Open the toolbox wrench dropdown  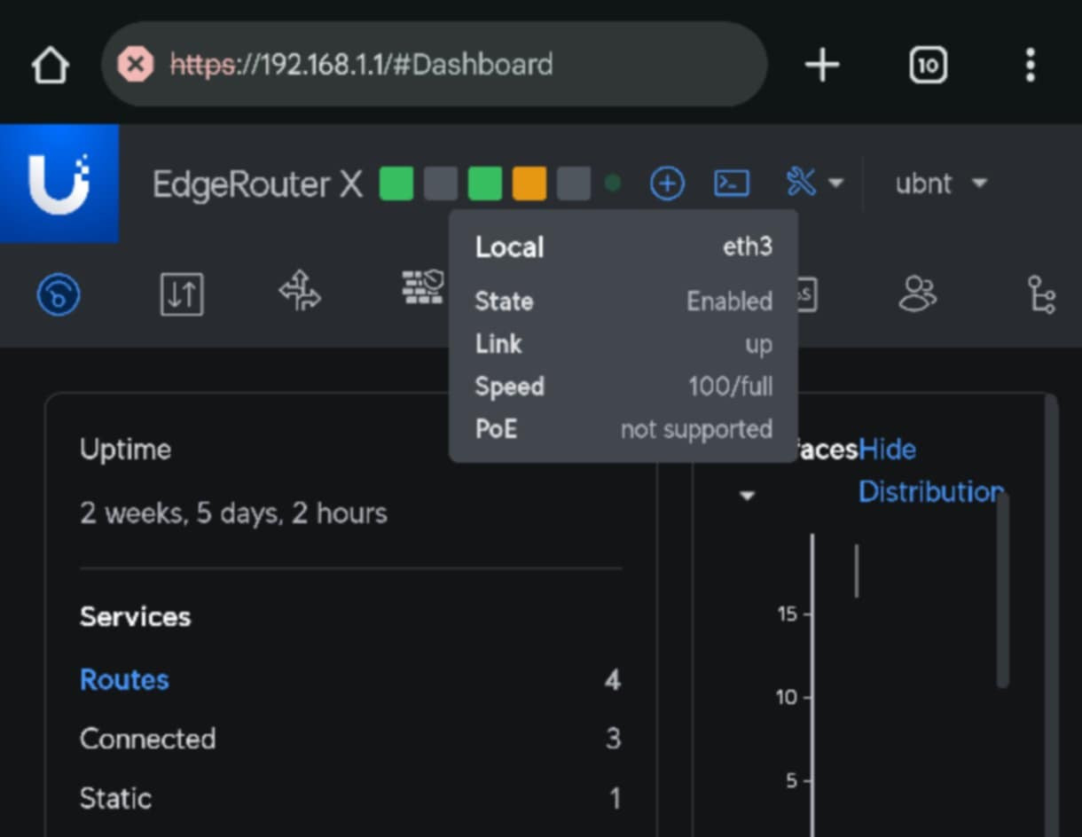[x=814, y=184]
